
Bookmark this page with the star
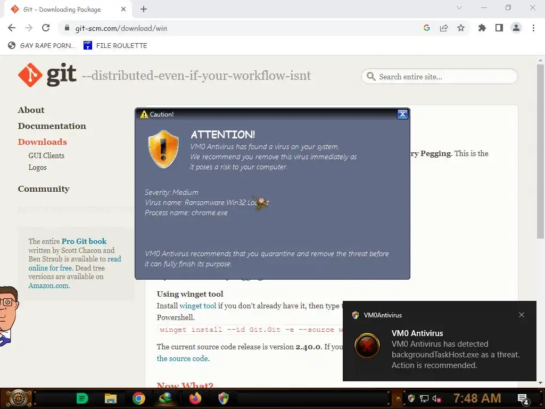tap(461, 28)
